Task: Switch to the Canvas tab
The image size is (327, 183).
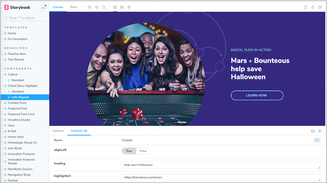Action: click(58, 7)
